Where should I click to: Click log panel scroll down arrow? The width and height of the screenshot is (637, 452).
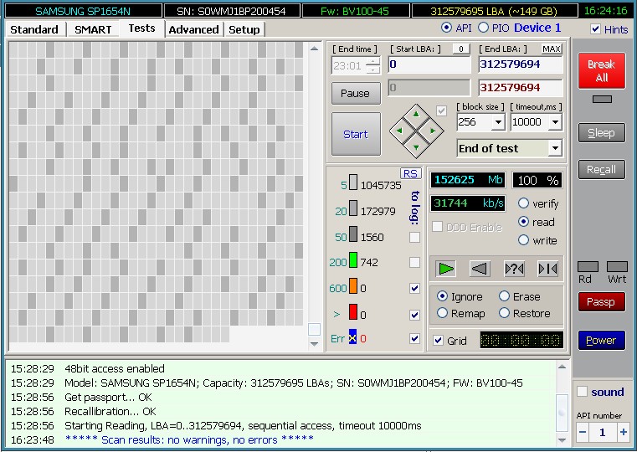point(562,439)
